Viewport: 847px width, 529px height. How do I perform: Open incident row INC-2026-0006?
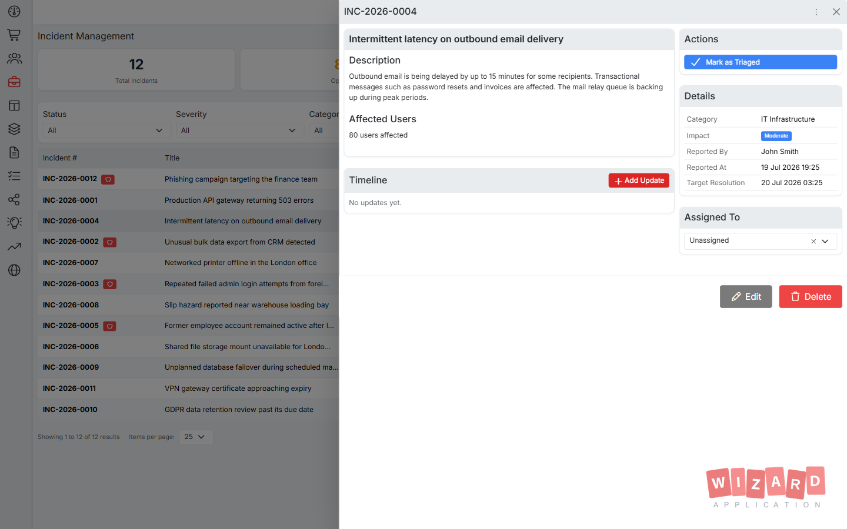189,347
